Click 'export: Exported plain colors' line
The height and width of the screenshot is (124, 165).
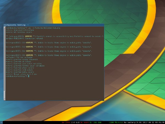click(20, 68)
